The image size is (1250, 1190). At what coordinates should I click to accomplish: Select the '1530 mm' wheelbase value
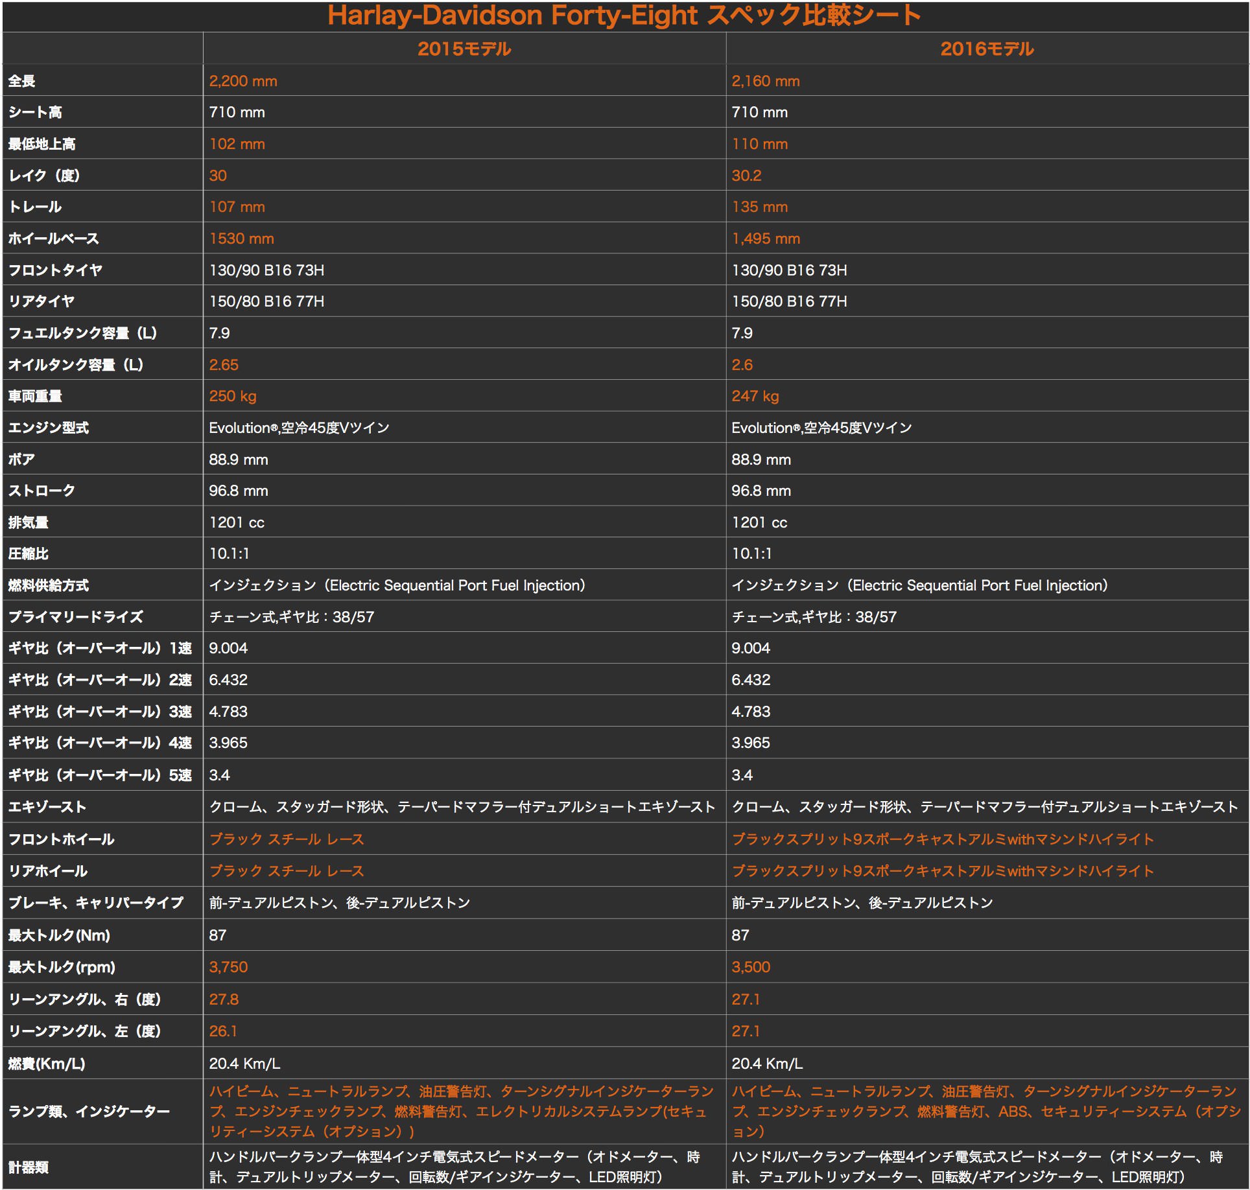(x=241, y=239)
